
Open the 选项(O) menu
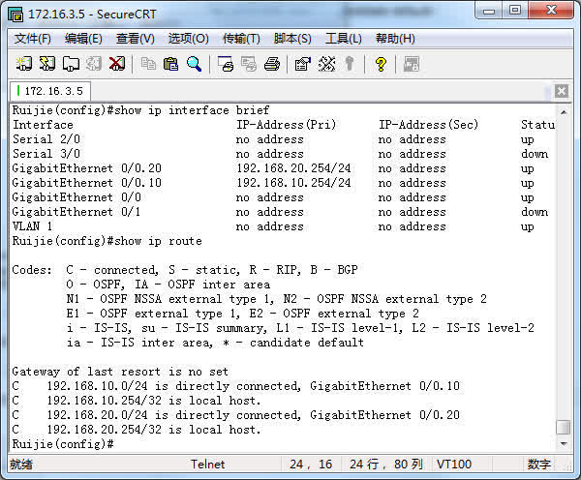pos(188,39)
